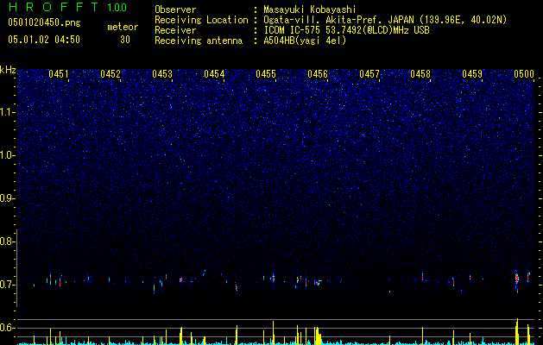The height and width of the screenshot is (345, 543).
Task: Click the kHz axis unit label
Action: pos(8,70)
